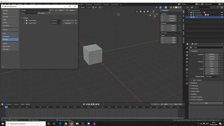The width and height of the screenshot is (224, 126).
Task: Open Texture properties tab icon
Action: coord(187,83)
